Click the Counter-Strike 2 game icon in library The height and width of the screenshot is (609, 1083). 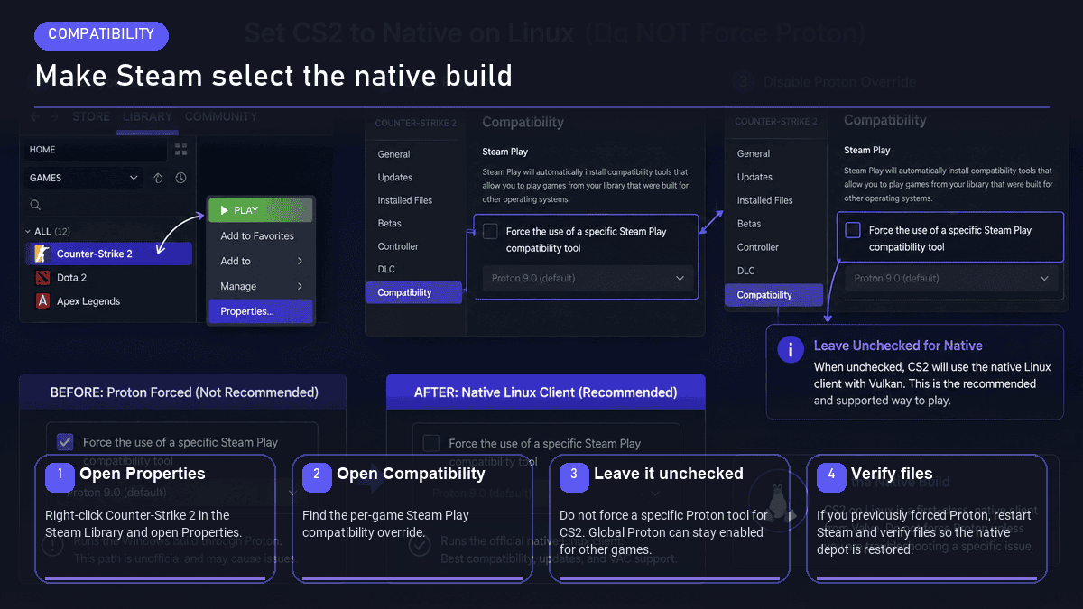42,254
